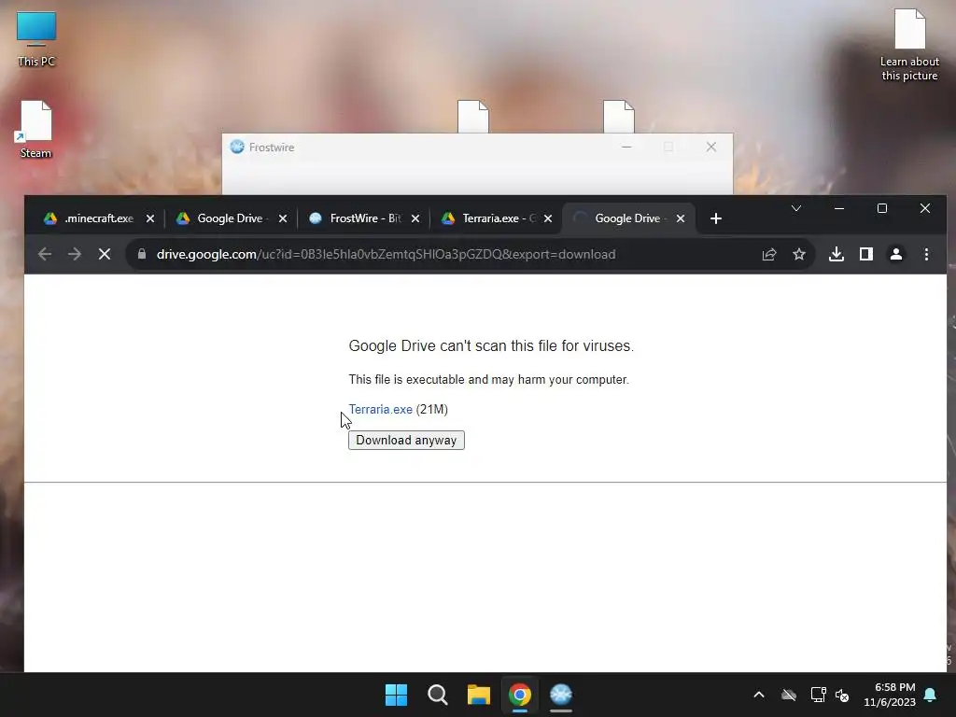Open taskbar Search
Image resolution: width=956 pixels, height=717 pixels.
coord(438,695)
